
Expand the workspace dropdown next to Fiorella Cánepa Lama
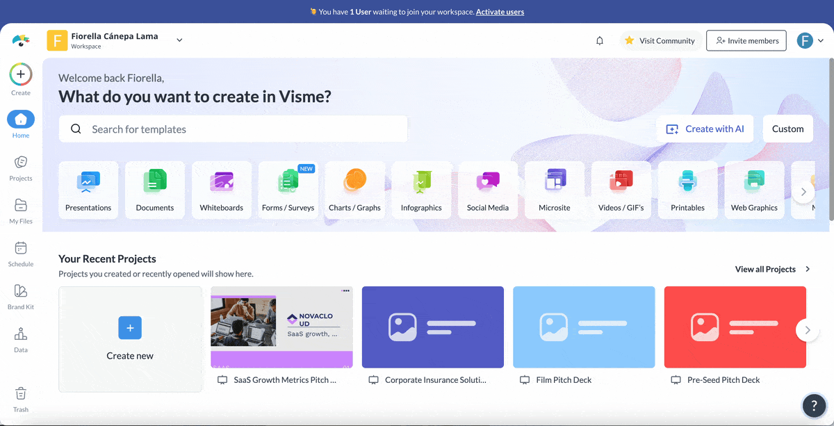coord(179,40)
